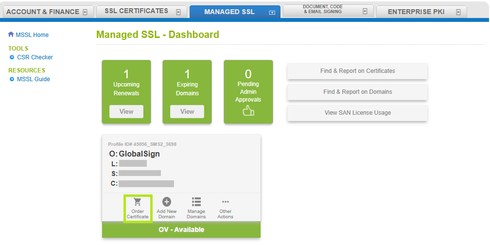Switch to the SSL Certificates tab

coord(141,12)
